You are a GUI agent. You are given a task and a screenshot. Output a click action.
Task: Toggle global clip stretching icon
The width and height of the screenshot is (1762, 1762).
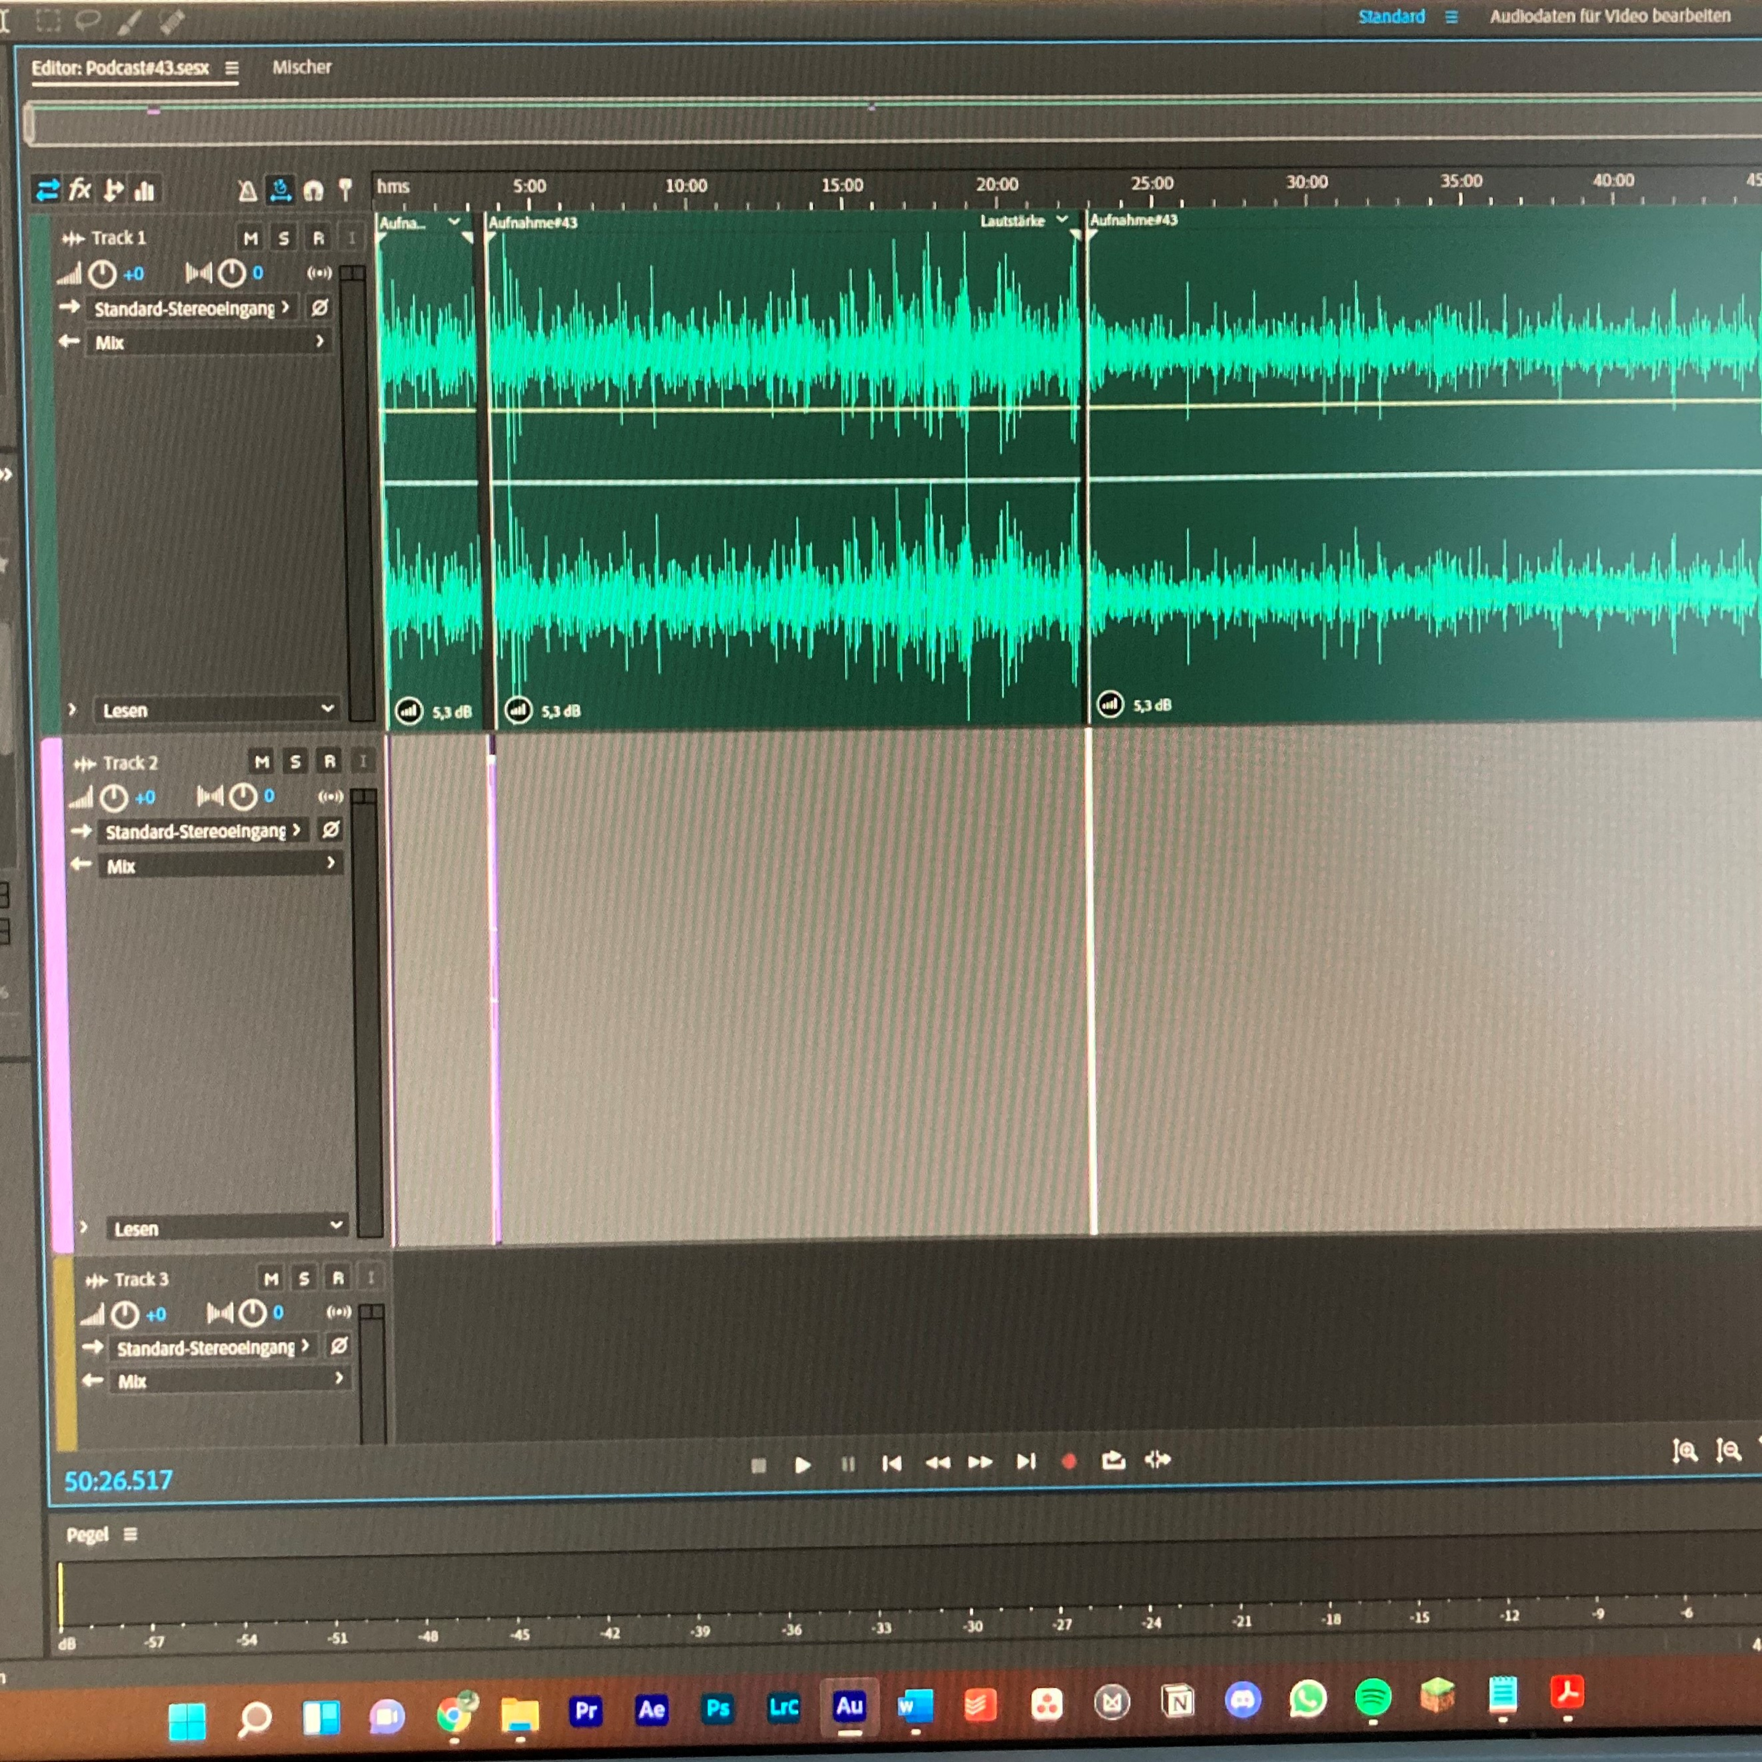tap(281, 190)
